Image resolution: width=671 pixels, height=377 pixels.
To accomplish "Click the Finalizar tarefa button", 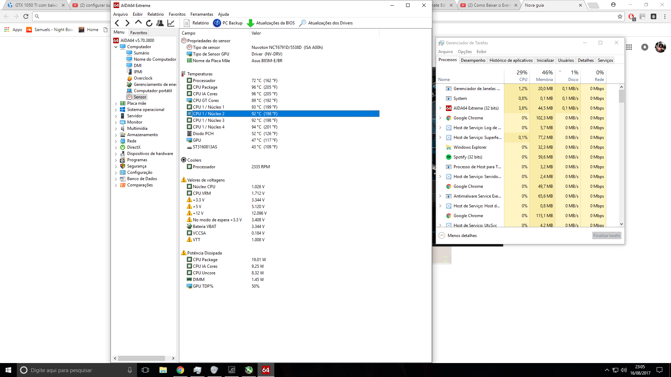I will [606, 236].
